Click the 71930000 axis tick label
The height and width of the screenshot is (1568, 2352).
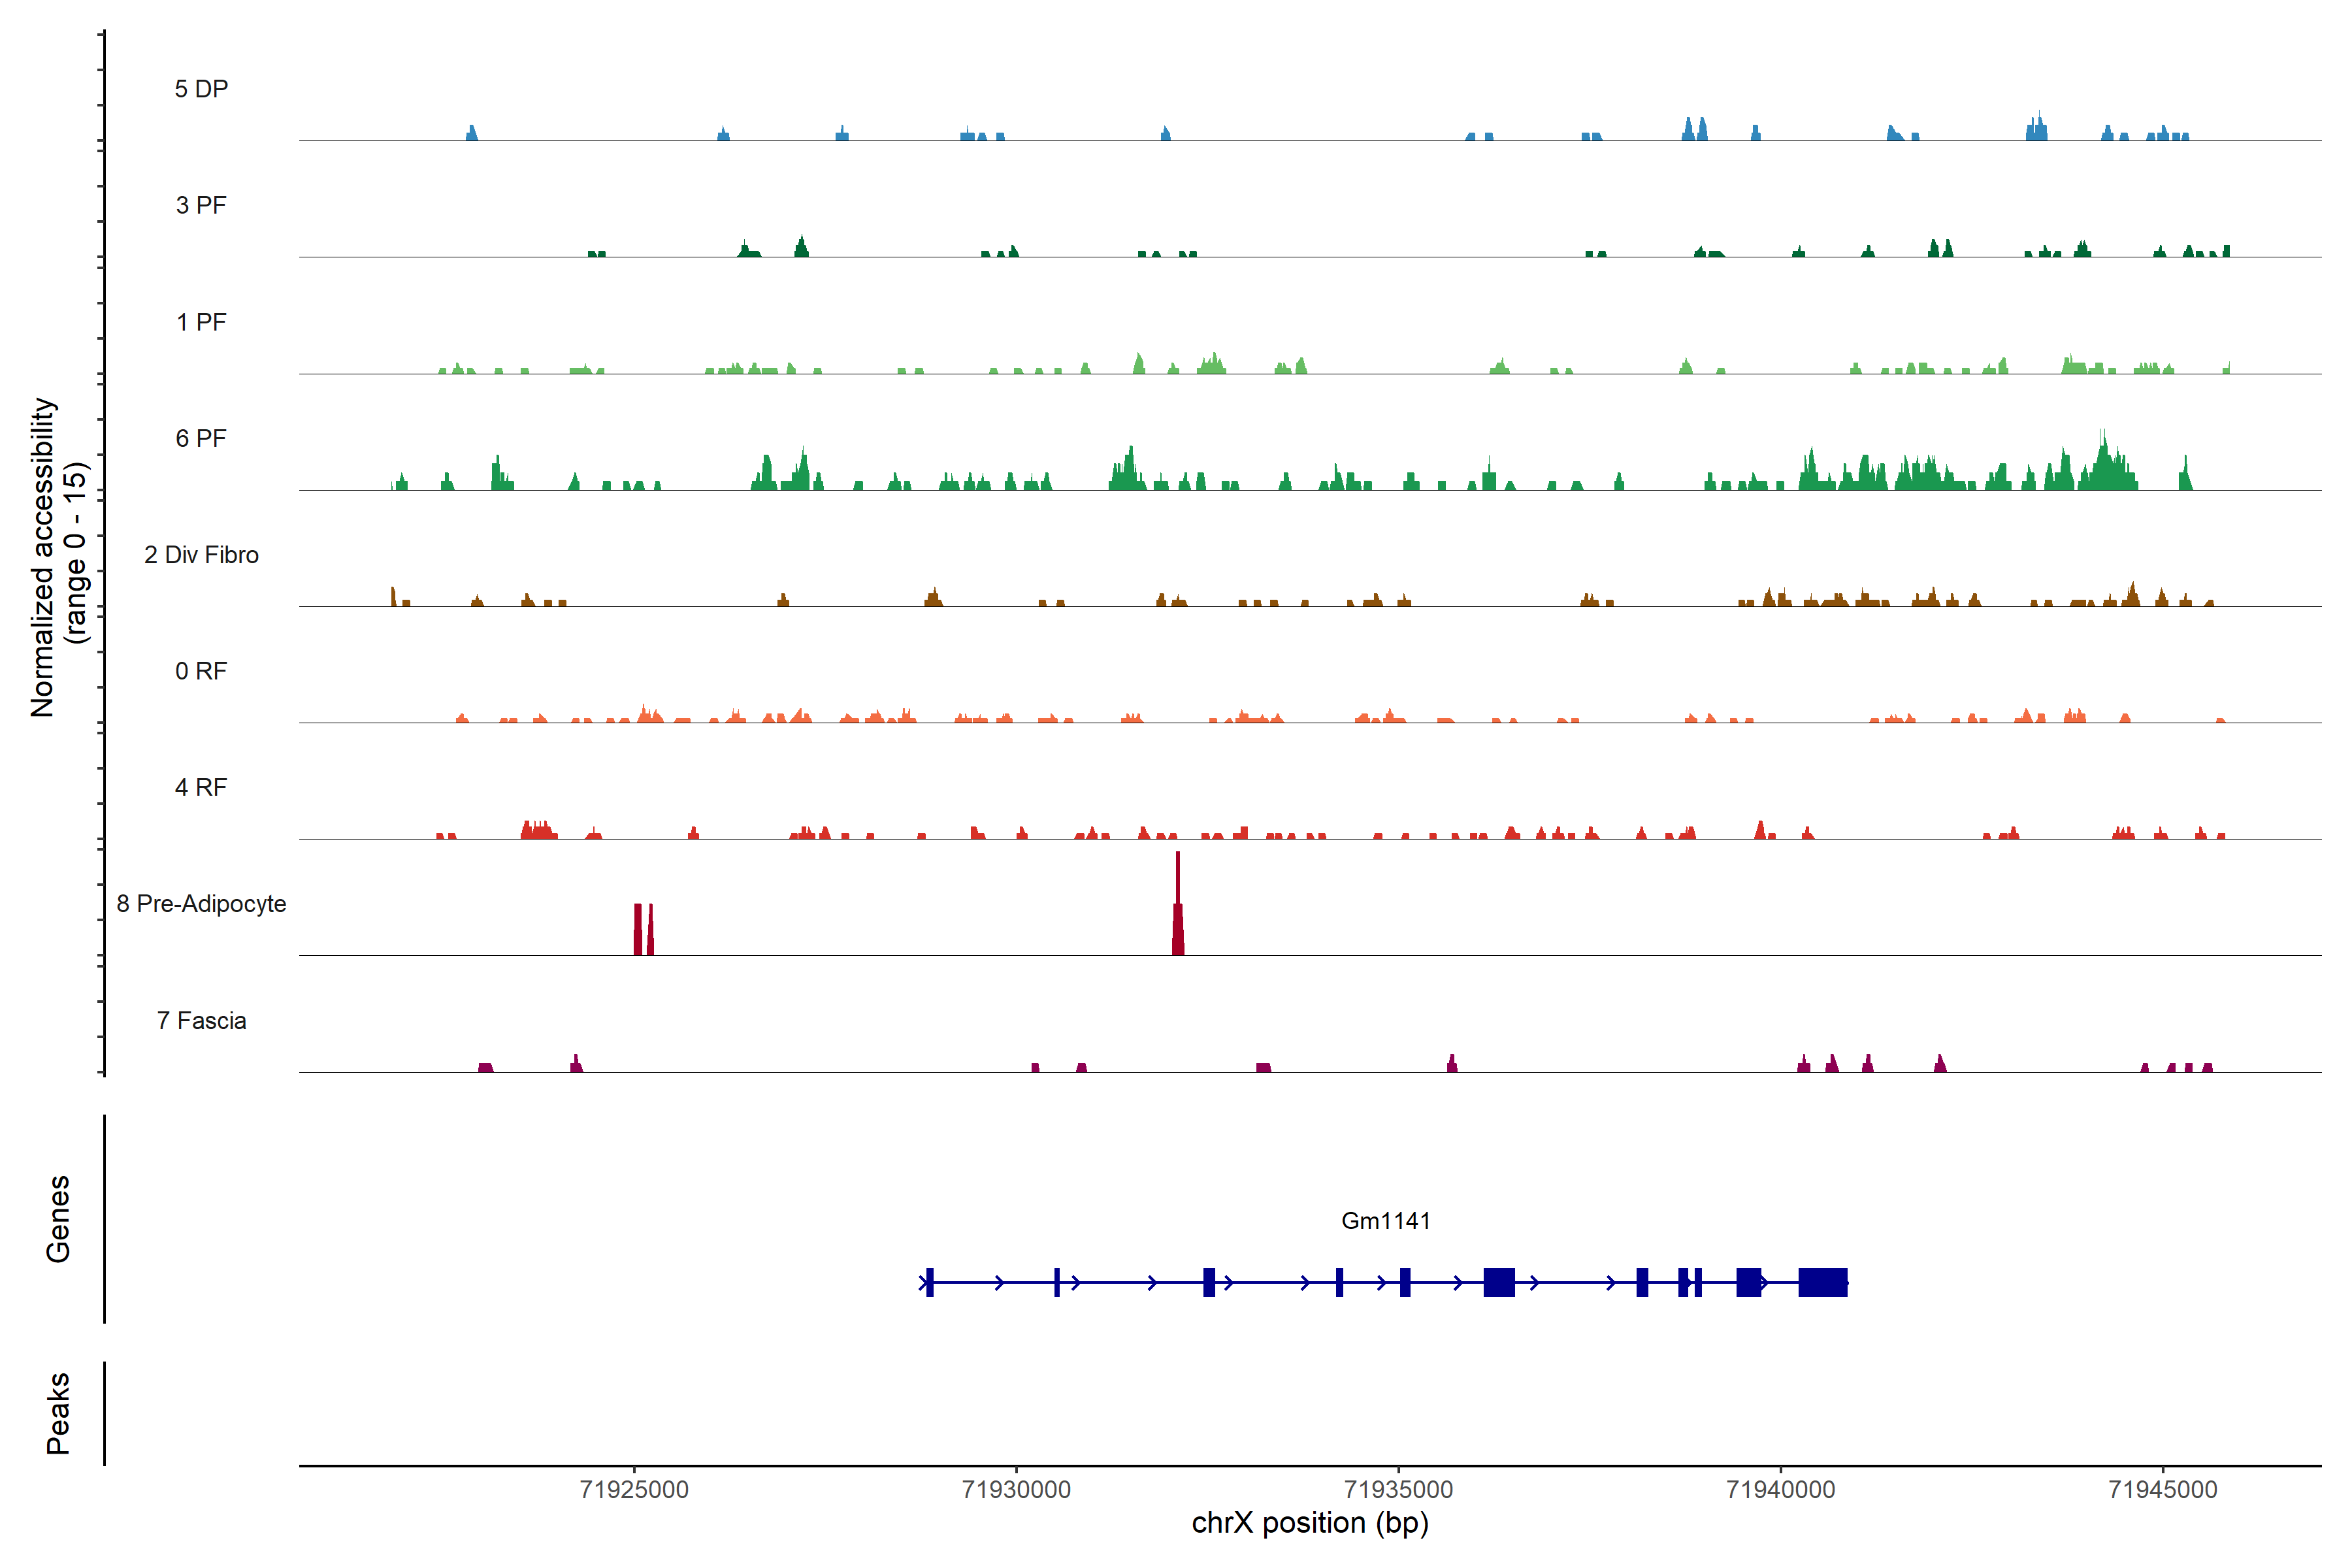(x=1016, y=1489)
